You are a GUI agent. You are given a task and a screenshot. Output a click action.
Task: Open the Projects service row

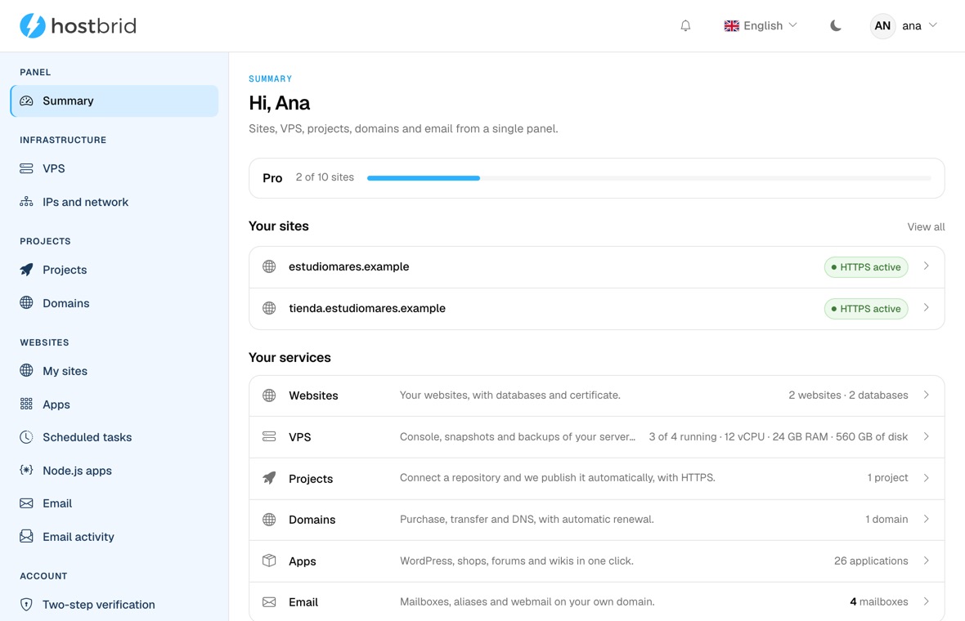pos(596,478)
